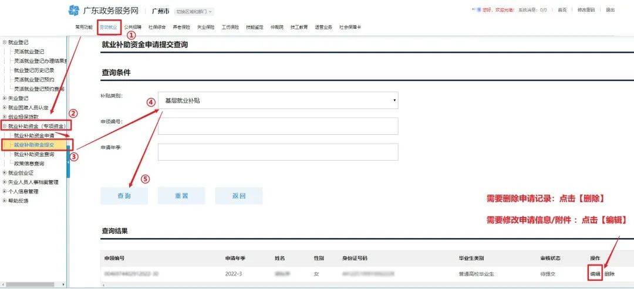Click 删除 to remove the application record
The width and height of the screenshot is (634, 289).
(609, 274)
